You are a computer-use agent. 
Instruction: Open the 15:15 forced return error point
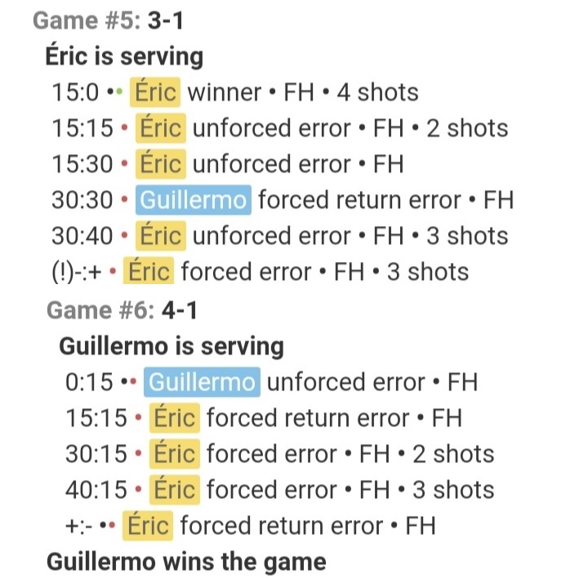(264, 418)
